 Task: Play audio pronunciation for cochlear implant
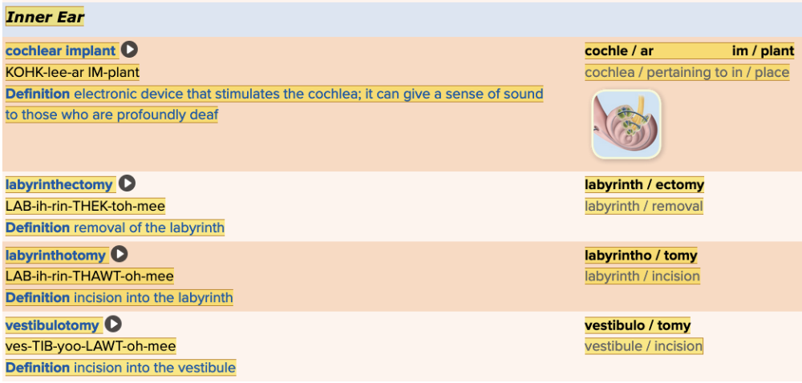tap(130, 50)
